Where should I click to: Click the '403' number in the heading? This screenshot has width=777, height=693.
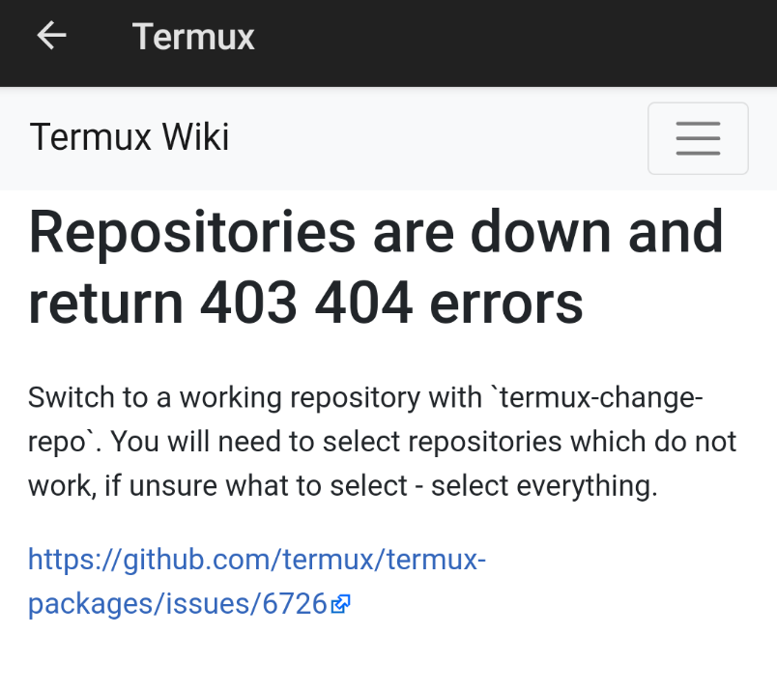pos(246,303)
